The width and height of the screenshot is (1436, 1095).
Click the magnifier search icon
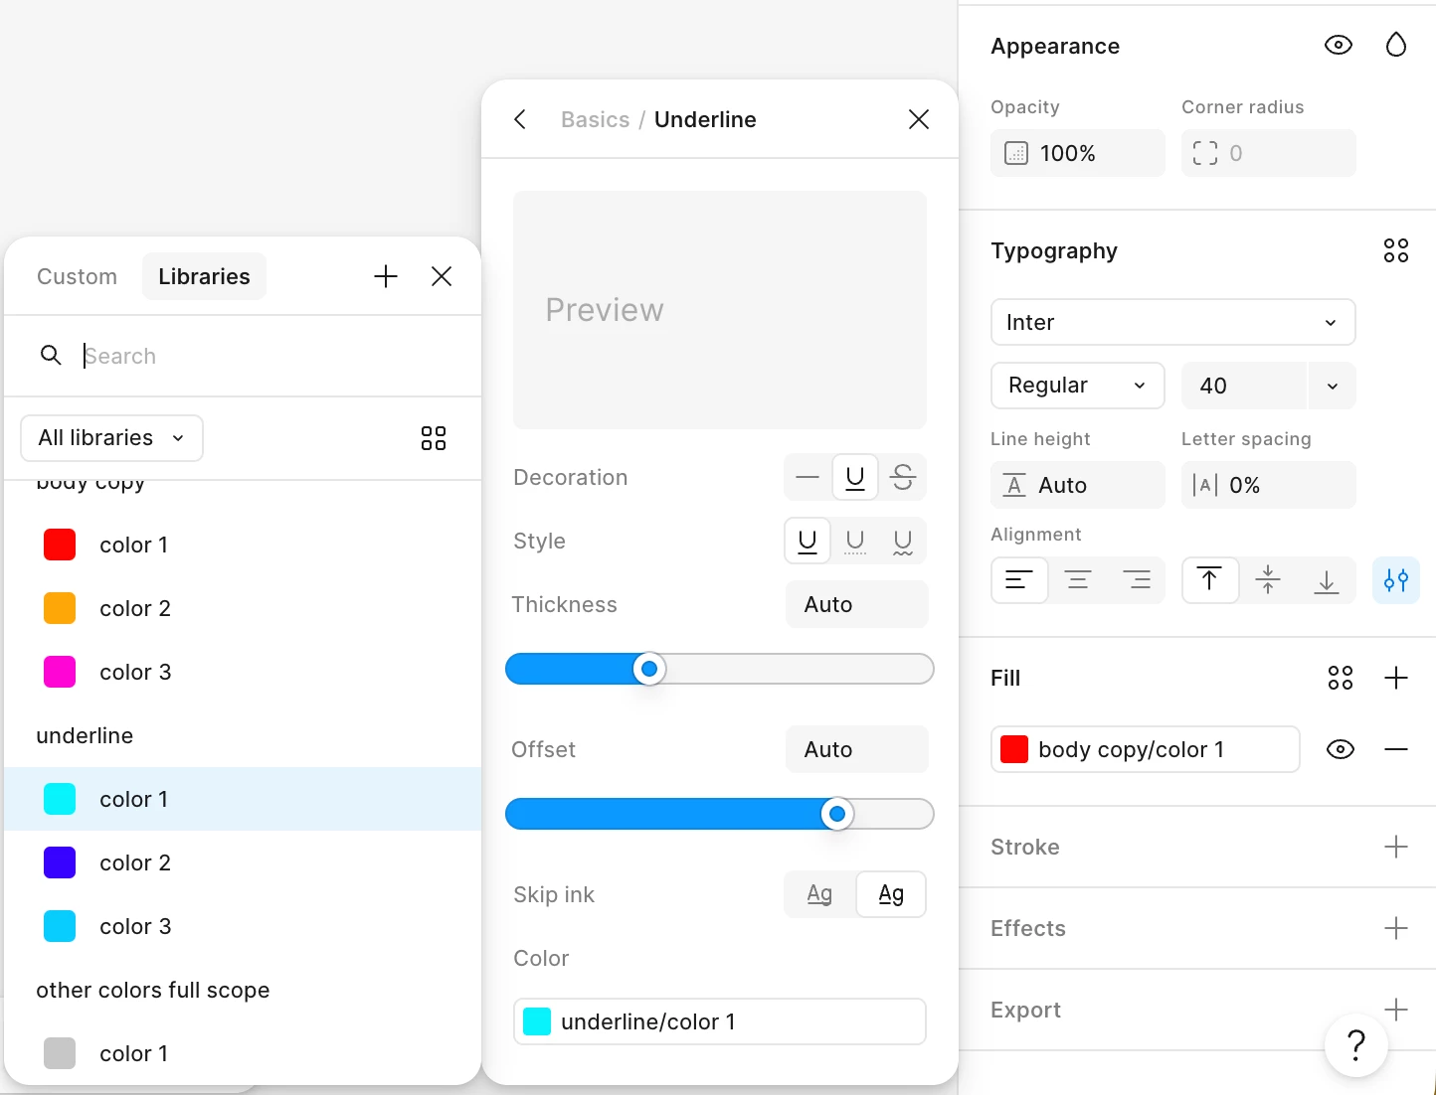coord(51,355)
